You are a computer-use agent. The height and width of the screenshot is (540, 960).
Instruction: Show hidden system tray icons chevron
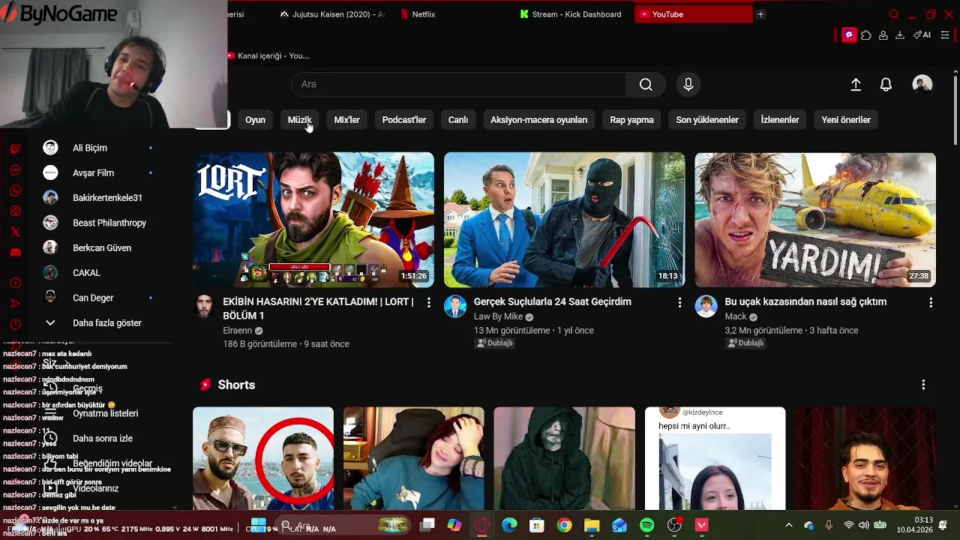[788, 526]
